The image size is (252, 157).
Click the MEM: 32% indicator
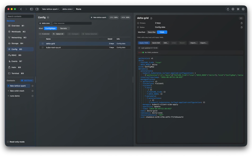125,17
